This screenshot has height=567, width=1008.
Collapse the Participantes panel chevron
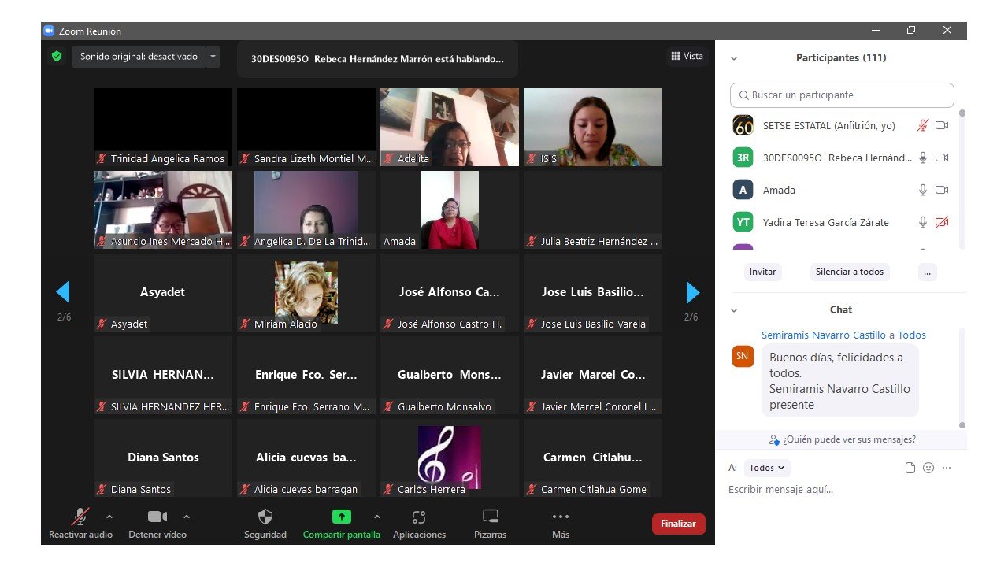(734, 58)
